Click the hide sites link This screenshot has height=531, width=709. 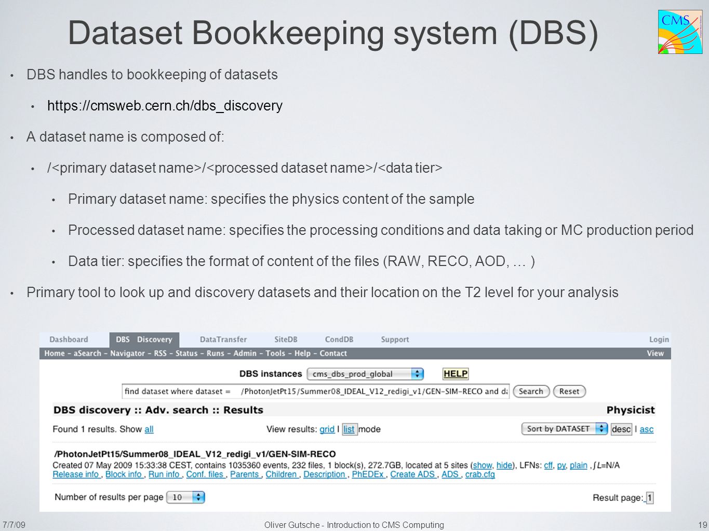click(504, 465)
